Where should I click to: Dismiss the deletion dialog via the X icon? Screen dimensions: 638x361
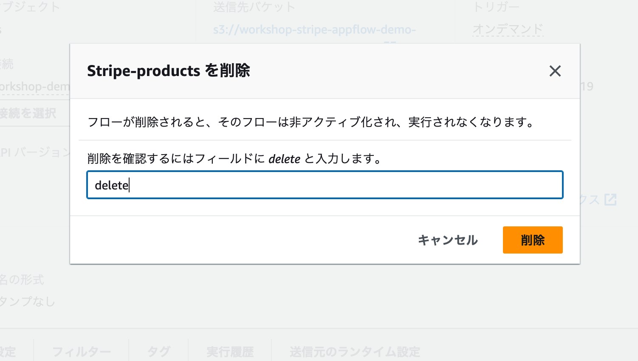click(555, 71)
